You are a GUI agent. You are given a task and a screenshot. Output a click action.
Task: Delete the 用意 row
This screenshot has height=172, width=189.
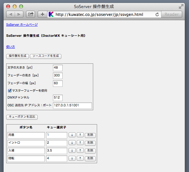90,135
